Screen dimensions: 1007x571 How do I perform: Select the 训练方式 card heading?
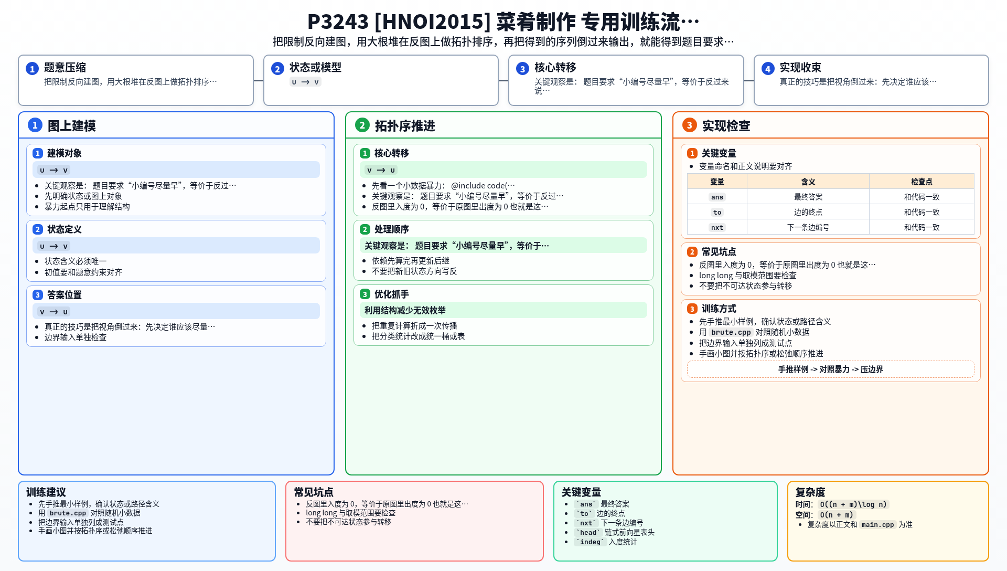[719, 309]
